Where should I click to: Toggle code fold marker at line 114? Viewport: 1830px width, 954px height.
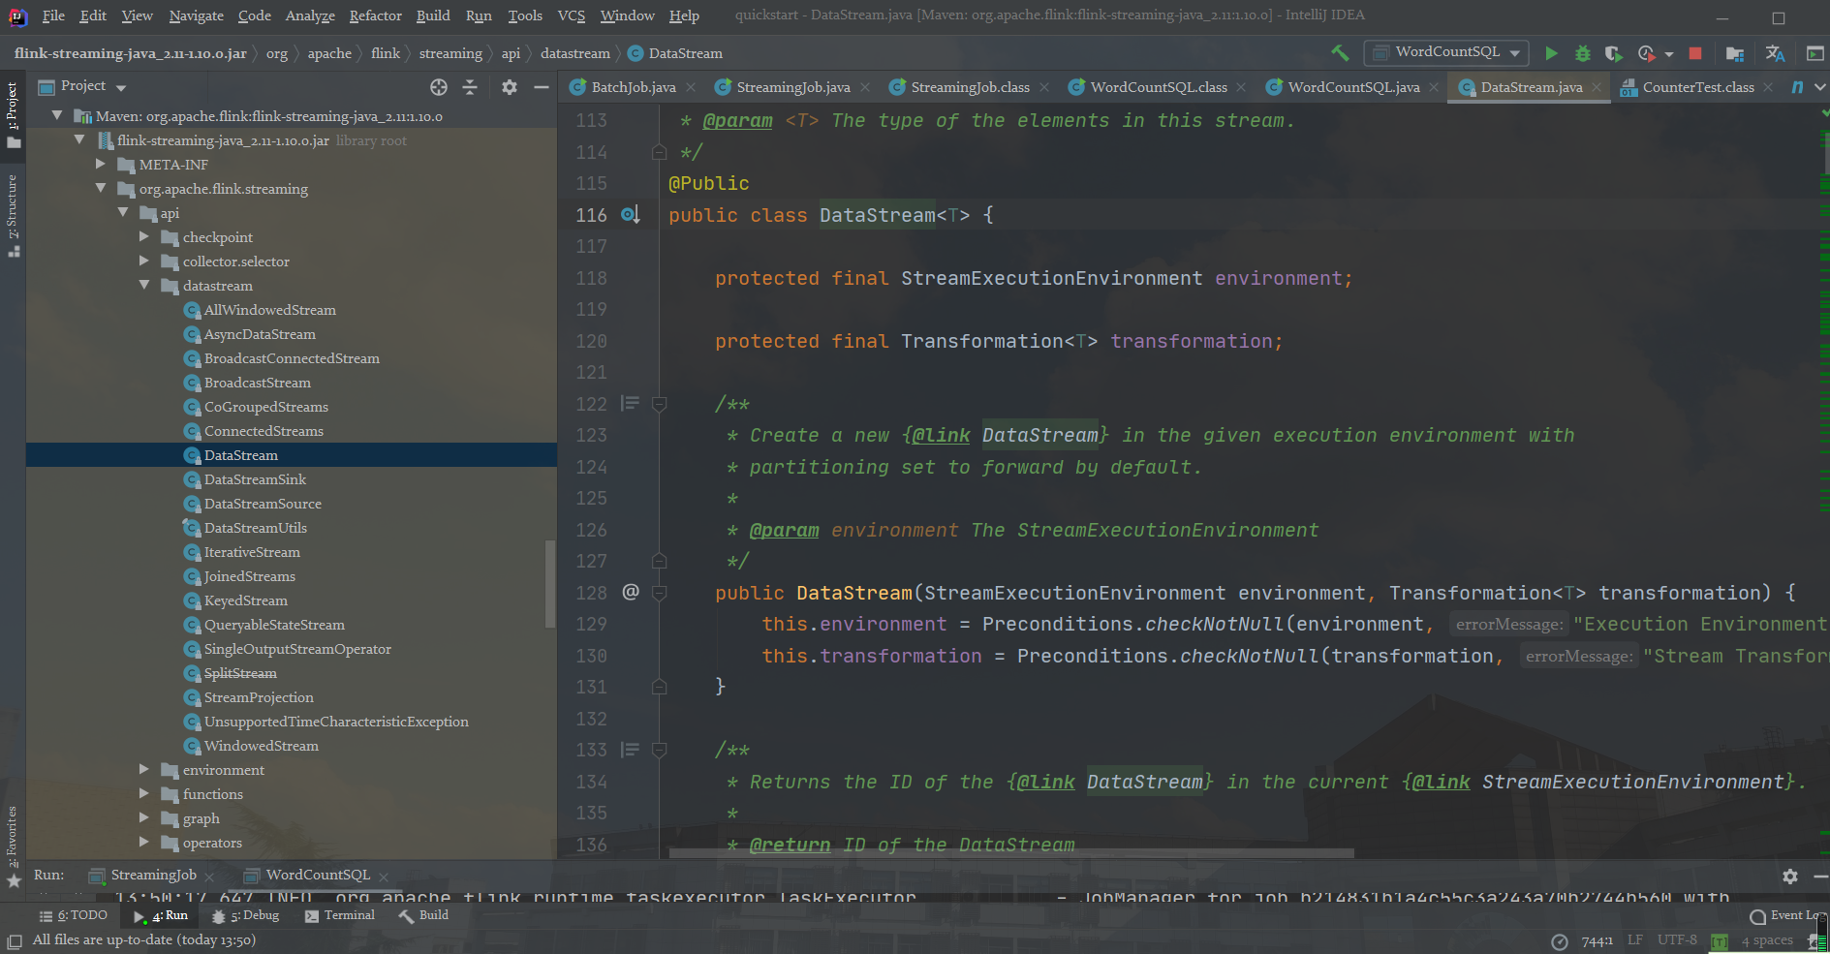tap(659, 152)
